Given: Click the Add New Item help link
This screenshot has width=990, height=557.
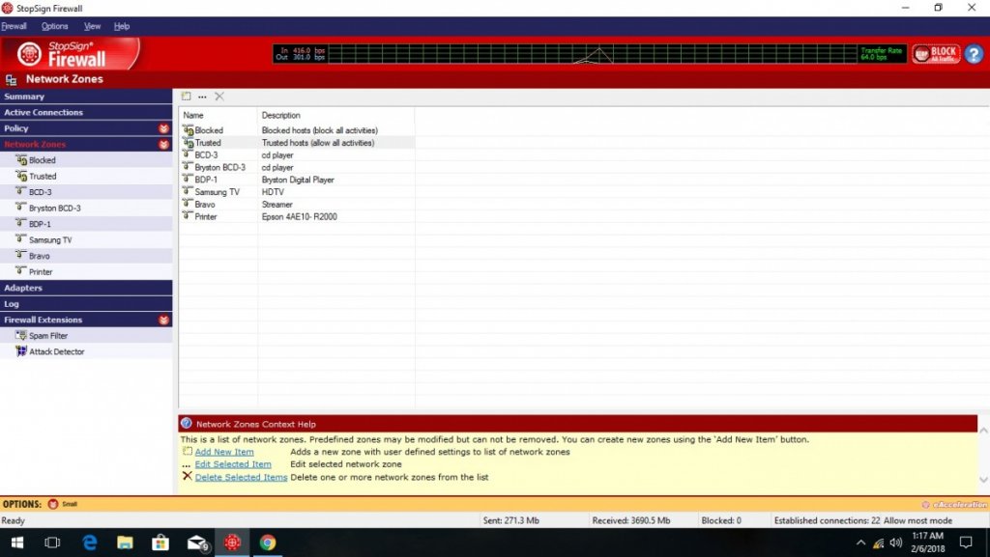Looking at the screenshot, I should tap(224, 452).
